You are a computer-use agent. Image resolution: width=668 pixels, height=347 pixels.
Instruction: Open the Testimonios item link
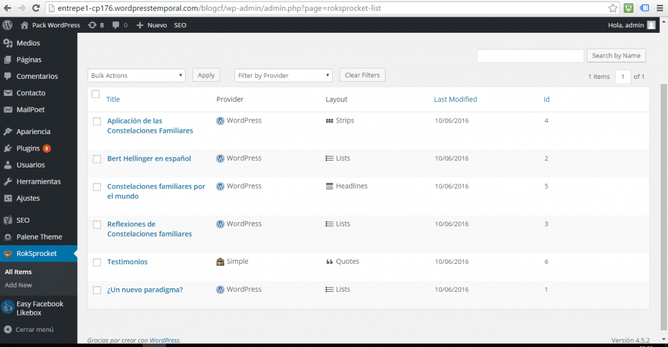point(128,262)
